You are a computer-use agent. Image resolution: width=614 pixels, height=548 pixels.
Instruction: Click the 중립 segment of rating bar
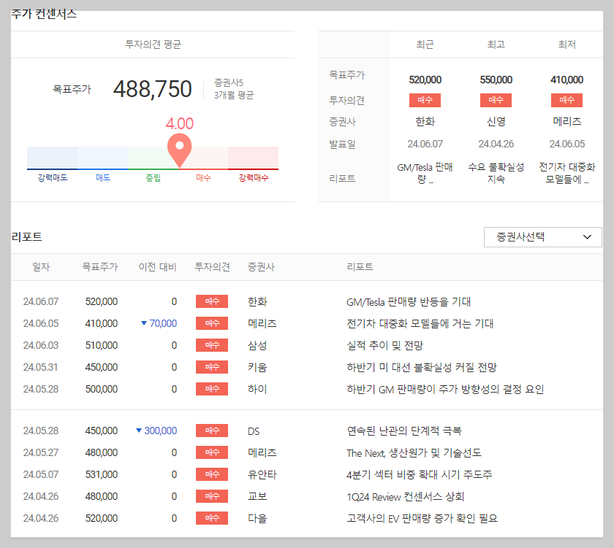click(153, 158)
